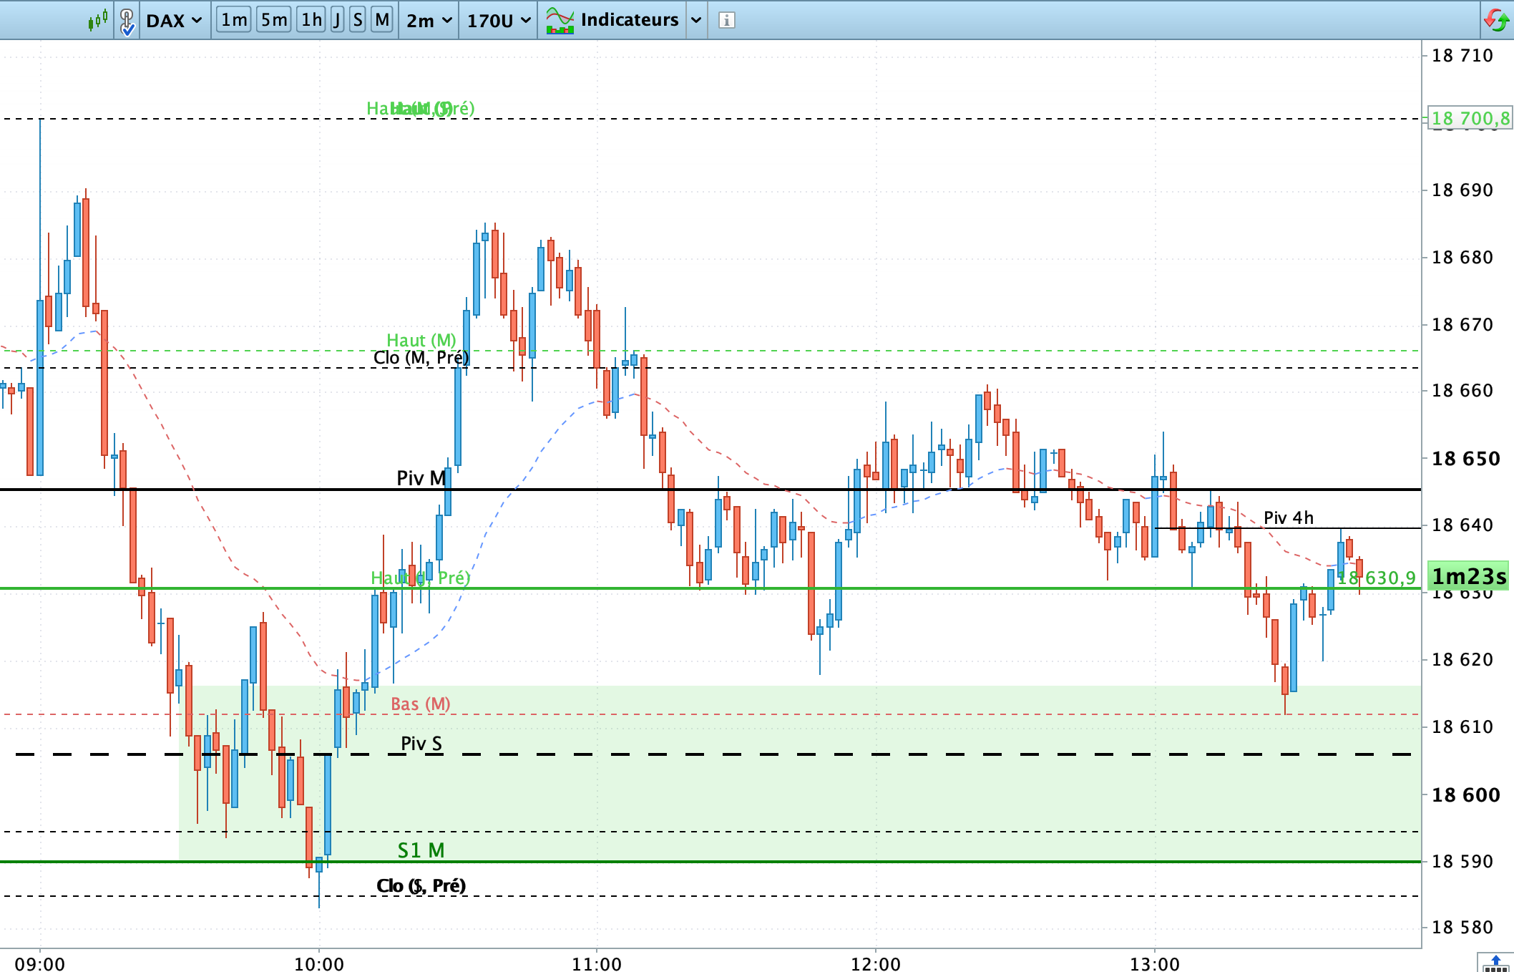Switch to the 5m timeframe
Viewport: 1514px width, 972px height.
273,20
